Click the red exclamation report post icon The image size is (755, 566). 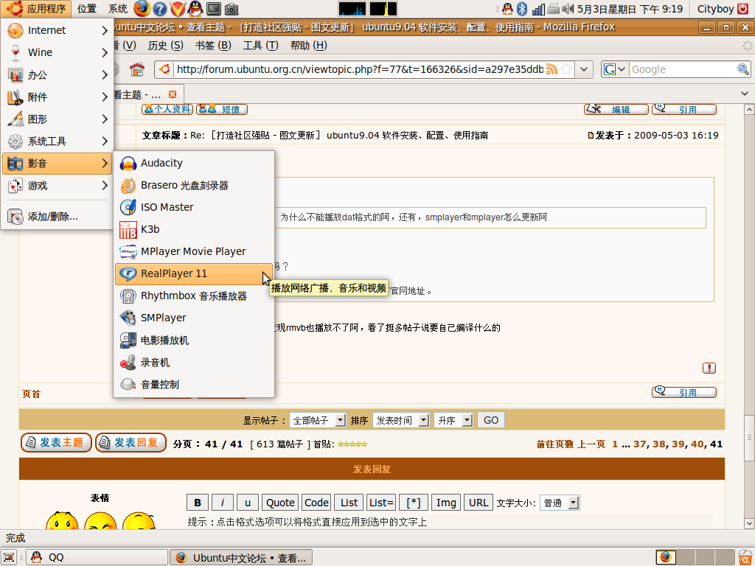(709, 368)
